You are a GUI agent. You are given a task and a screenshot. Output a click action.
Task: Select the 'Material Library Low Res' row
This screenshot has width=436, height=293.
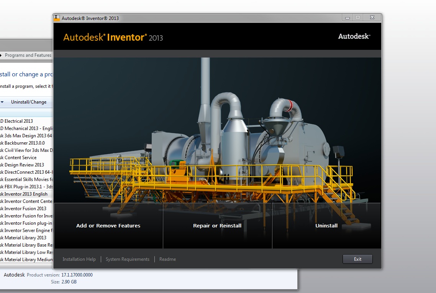(x=26, y=252)
